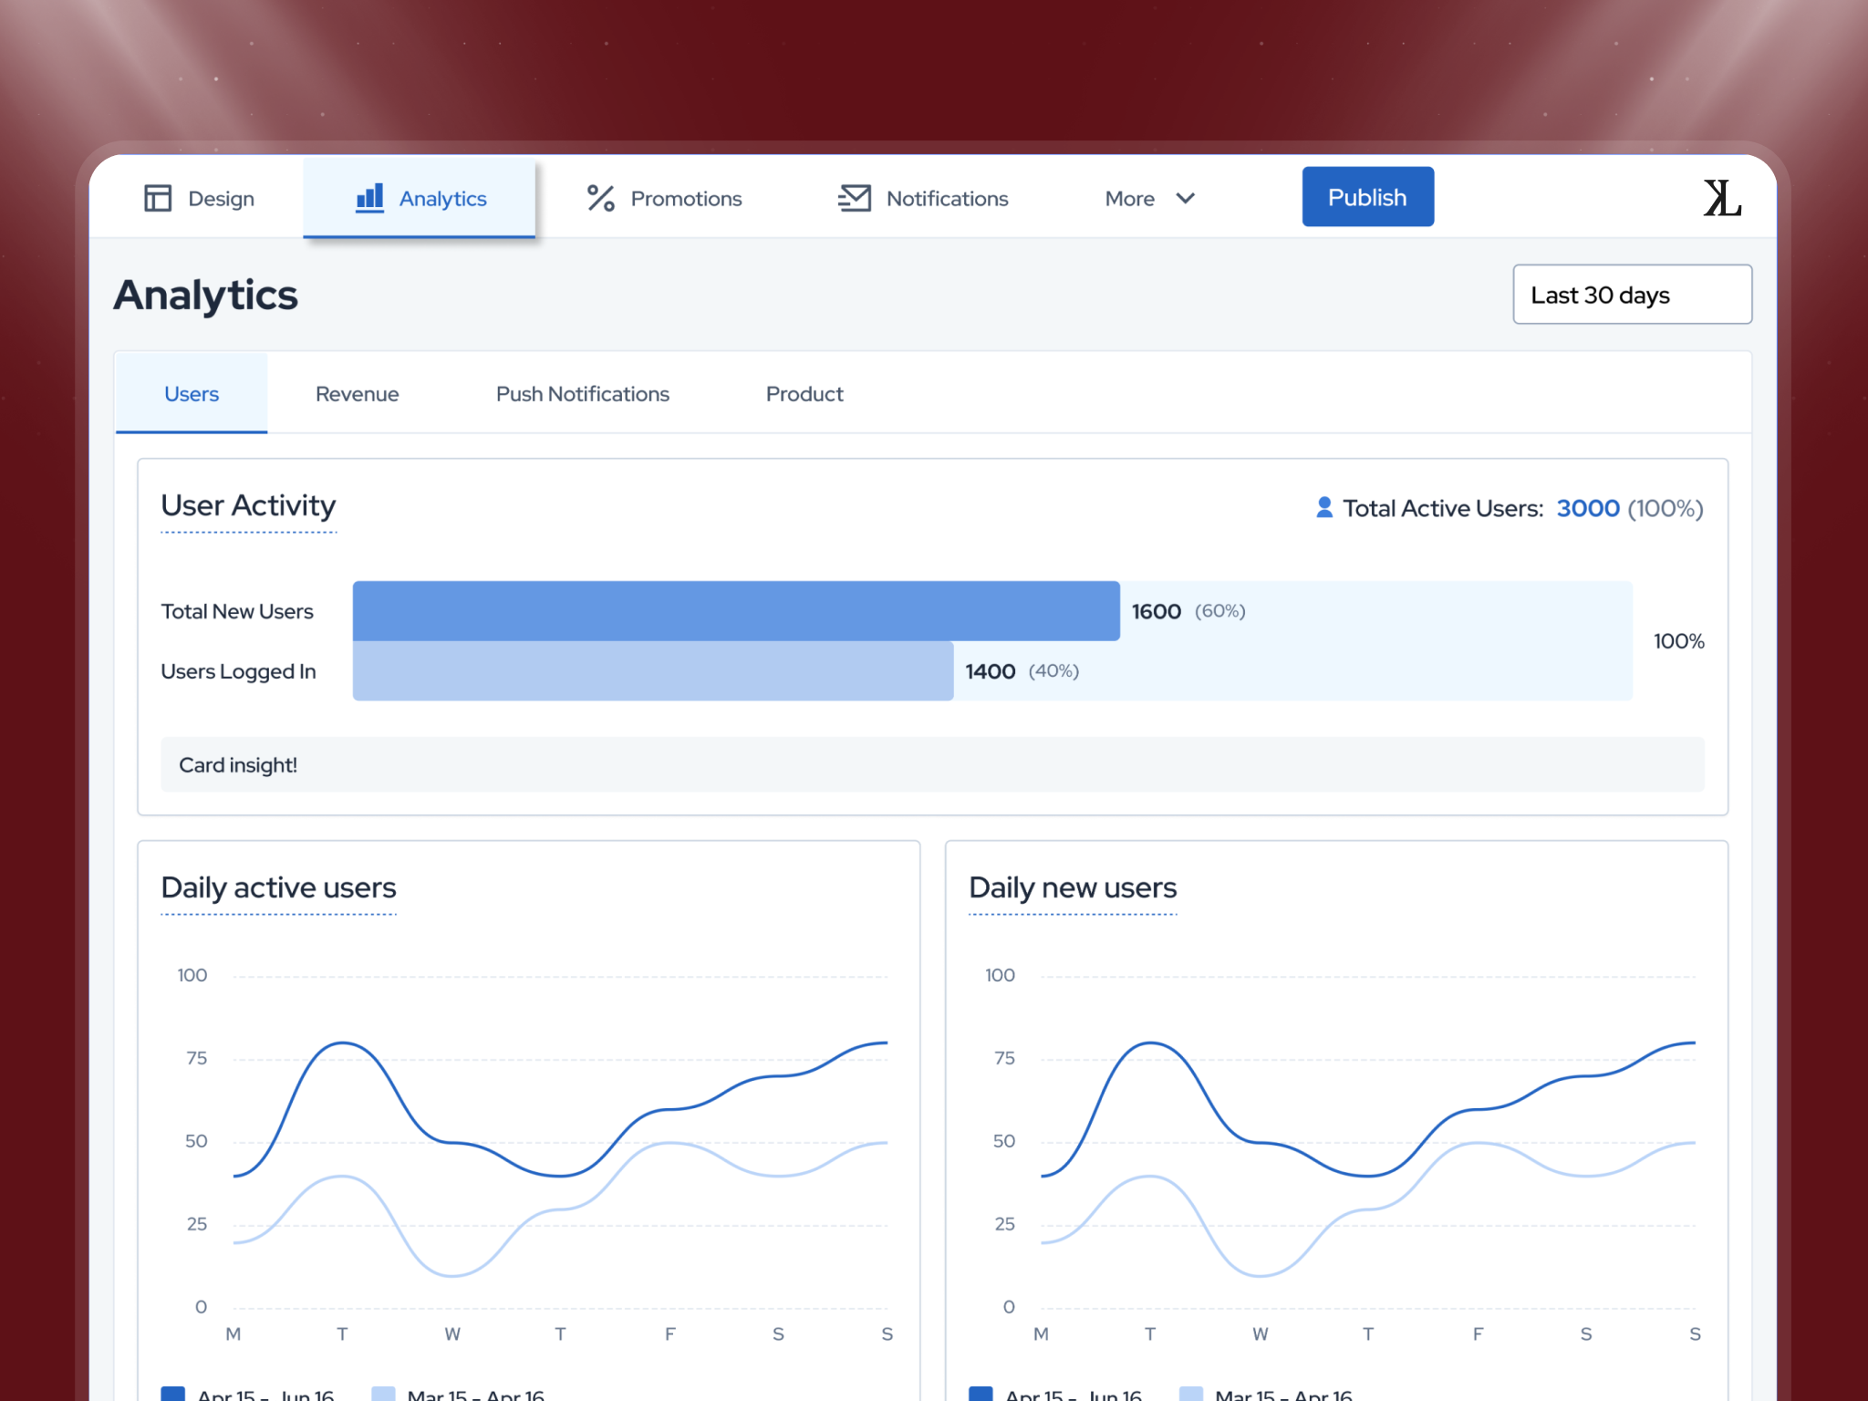Open the Push Notifications tab
Screen dimensions: 1868x1401
582,394
